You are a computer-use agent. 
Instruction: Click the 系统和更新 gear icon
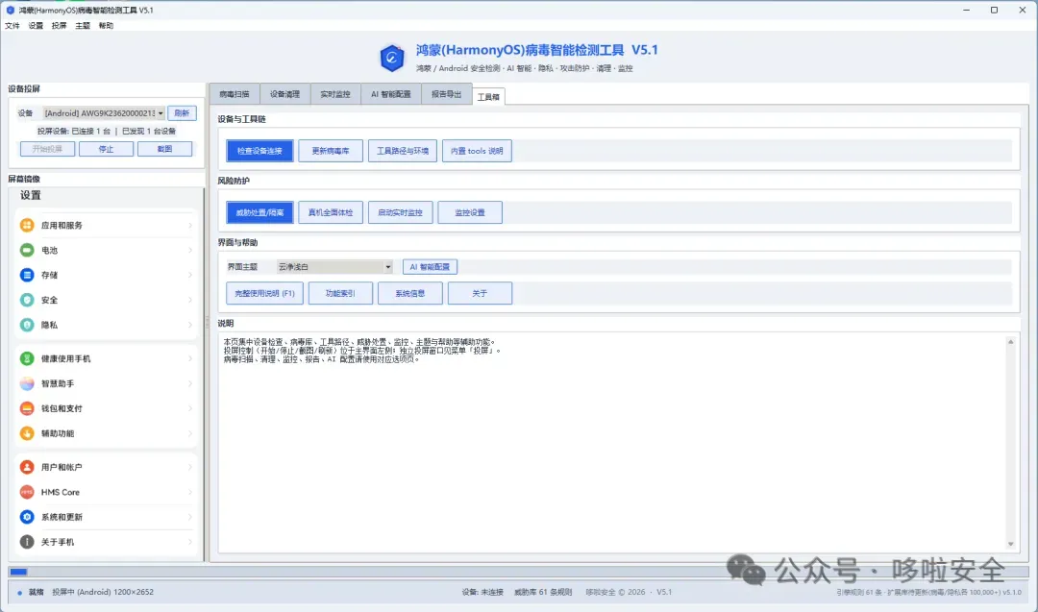pyautogui.click(x=27, y=517)
